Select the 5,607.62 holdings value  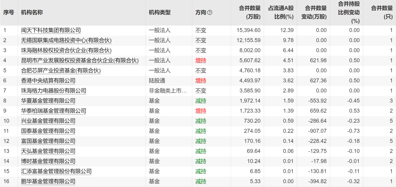click(x=250, y=61)
